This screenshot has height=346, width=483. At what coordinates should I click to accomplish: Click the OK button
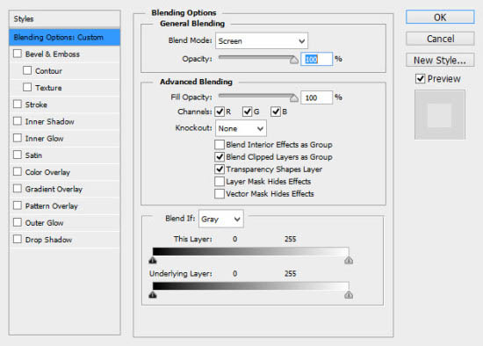[440, 18]
